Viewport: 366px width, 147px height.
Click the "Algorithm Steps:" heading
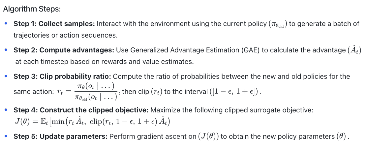[32, 9]
